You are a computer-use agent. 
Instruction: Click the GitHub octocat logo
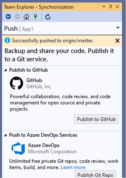click(17, 83)
